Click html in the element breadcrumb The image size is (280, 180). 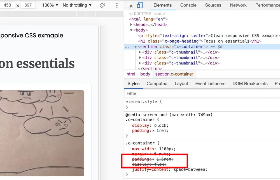tap(131, 74)
